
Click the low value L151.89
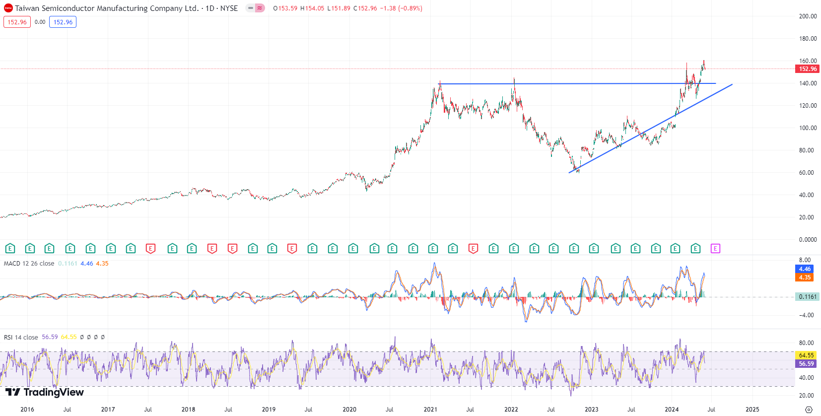(x=339, y=8)
